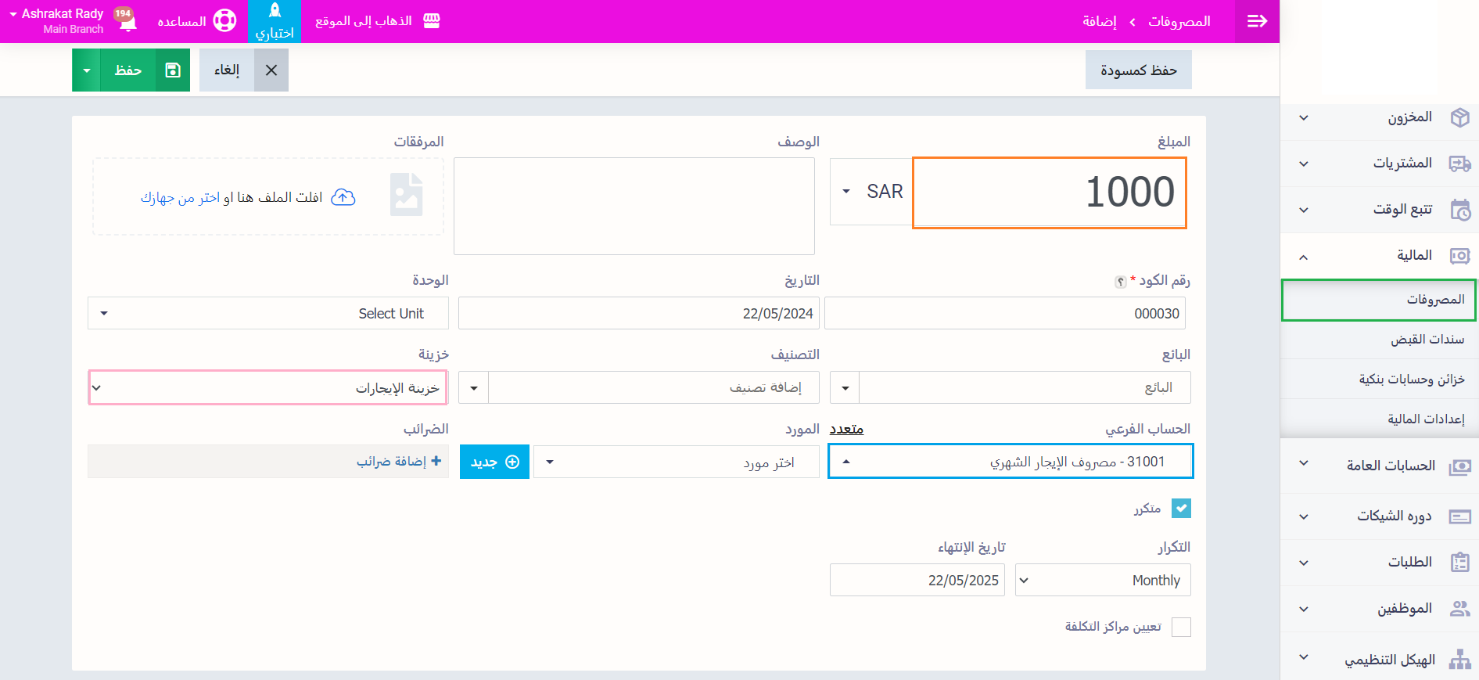Screen dimensions: 1479x680
Task: Expand the save button dropdown arrow
Action: coord(87,70)
